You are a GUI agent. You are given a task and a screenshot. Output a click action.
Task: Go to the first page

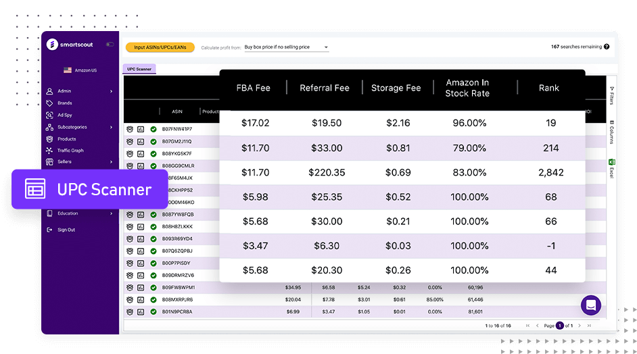527,326
